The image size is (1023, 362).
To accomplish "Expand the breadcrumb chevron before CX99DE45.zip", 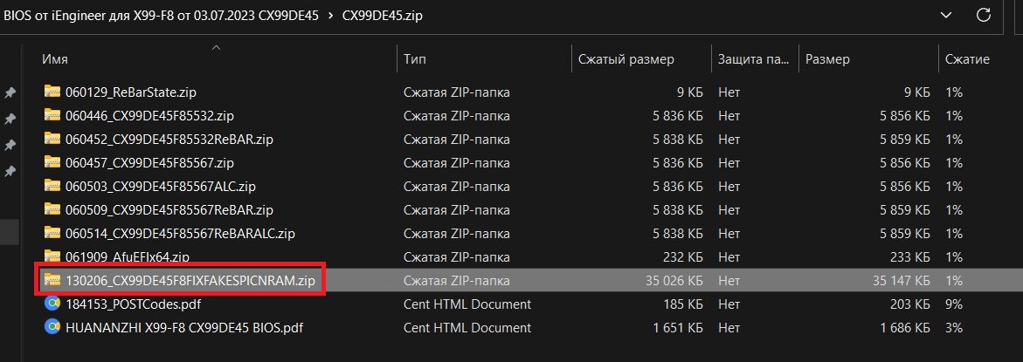I will 331,16.
